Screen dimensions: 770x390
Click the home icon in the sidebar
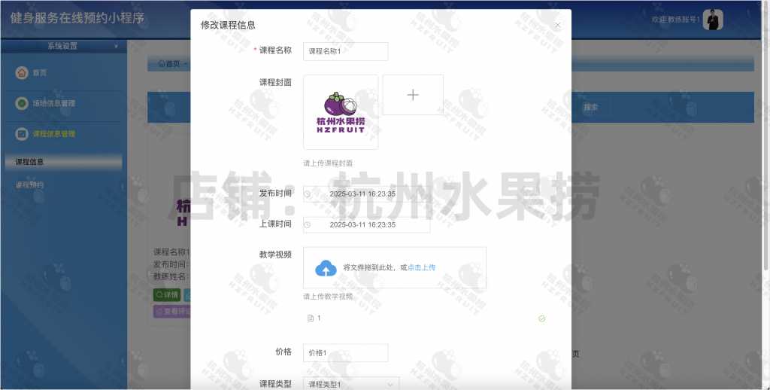[22, 73]
